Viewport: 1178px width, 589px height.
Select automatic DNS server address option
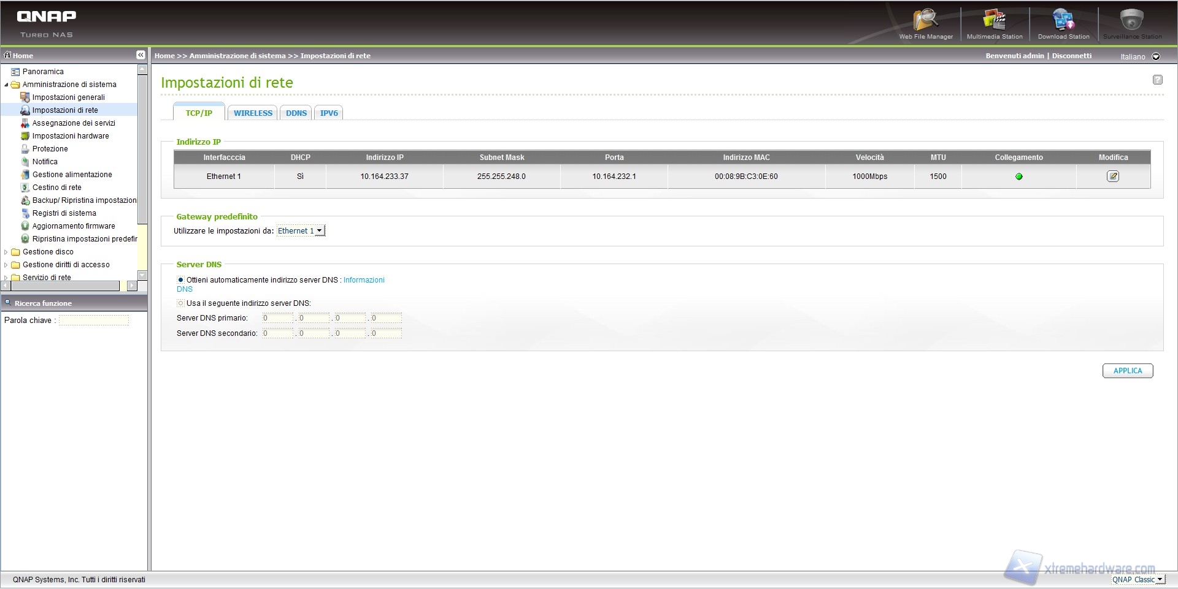(180, 280)
